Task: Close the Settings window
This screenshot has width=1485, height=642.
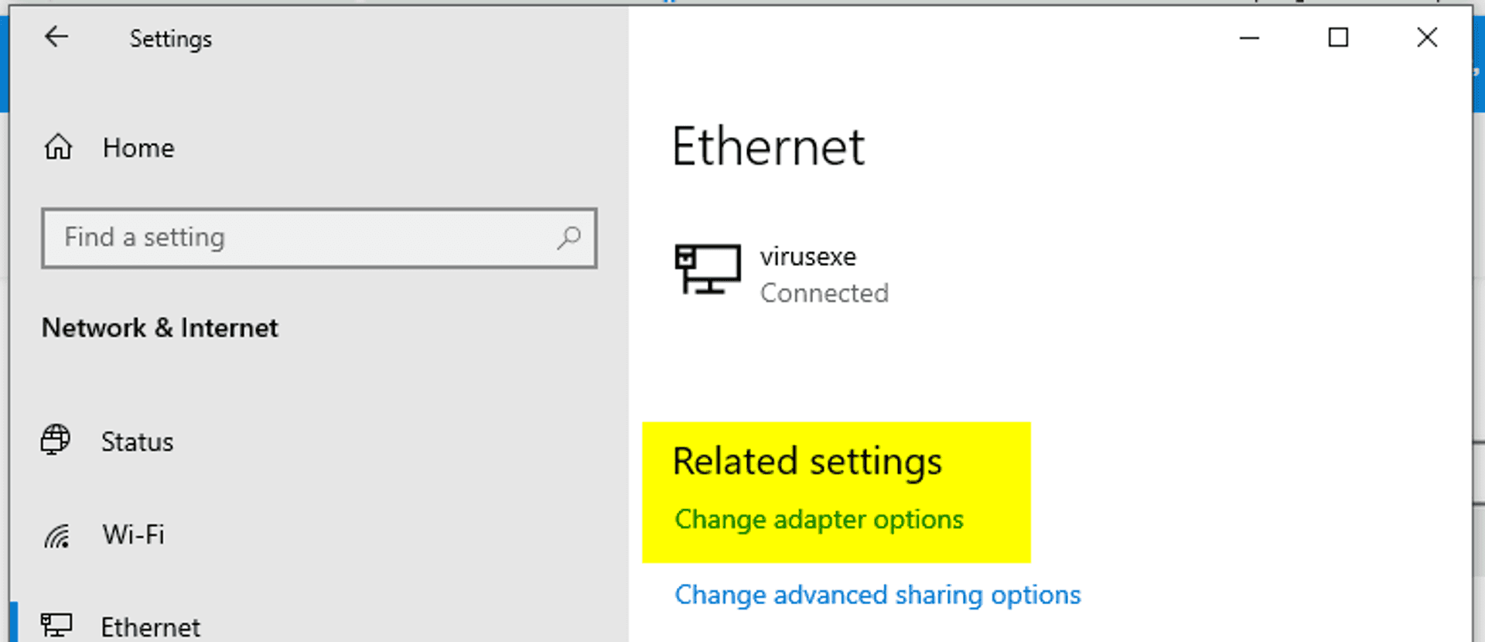Action: (x=1427, y=38)
